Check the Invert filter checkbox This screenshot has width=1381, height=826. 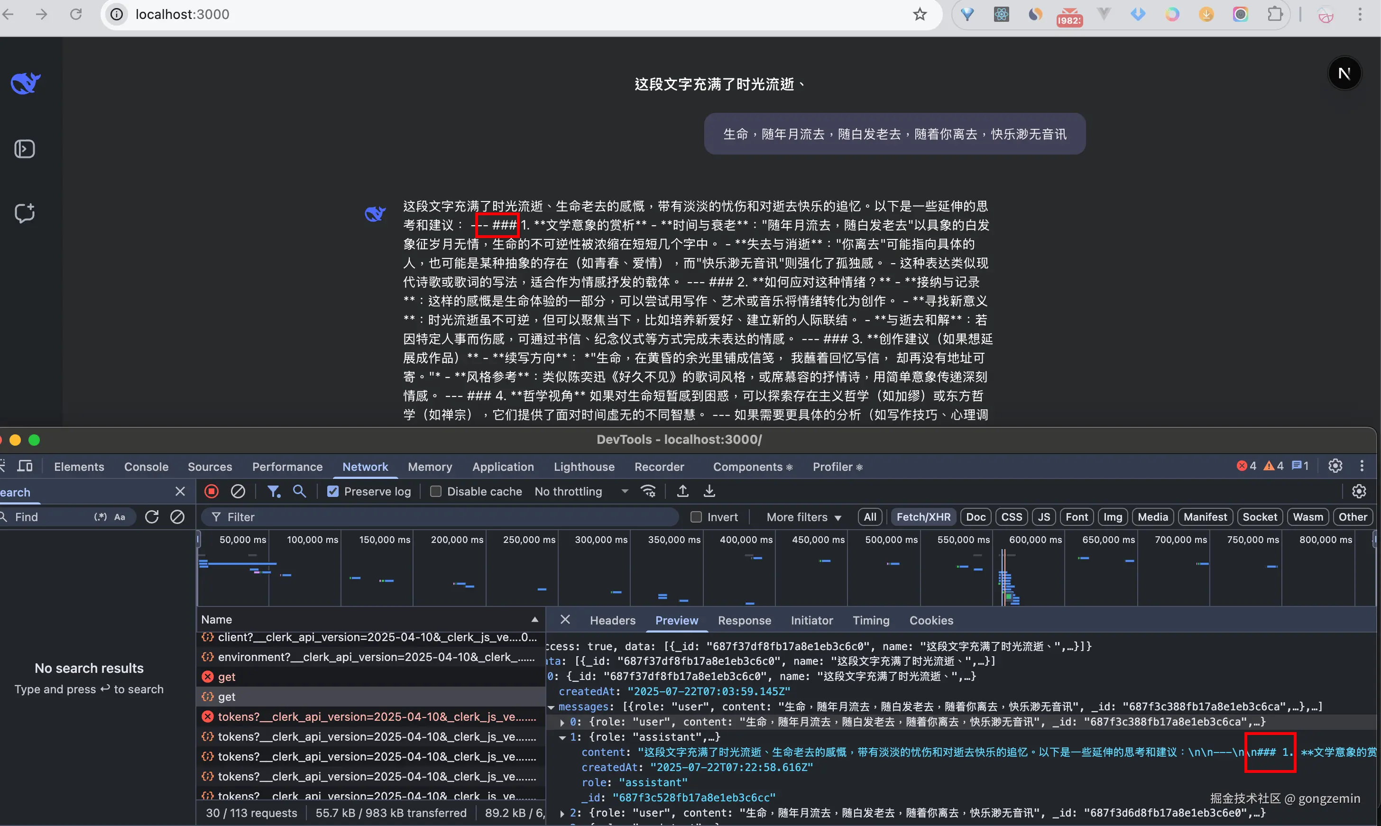coord(696,517)
